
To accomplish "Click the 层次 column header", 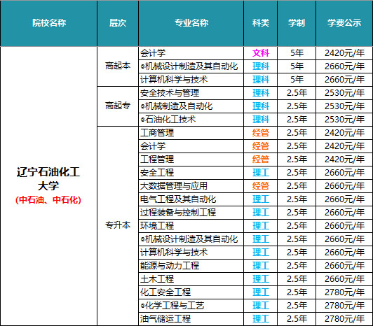I will 118,23.
